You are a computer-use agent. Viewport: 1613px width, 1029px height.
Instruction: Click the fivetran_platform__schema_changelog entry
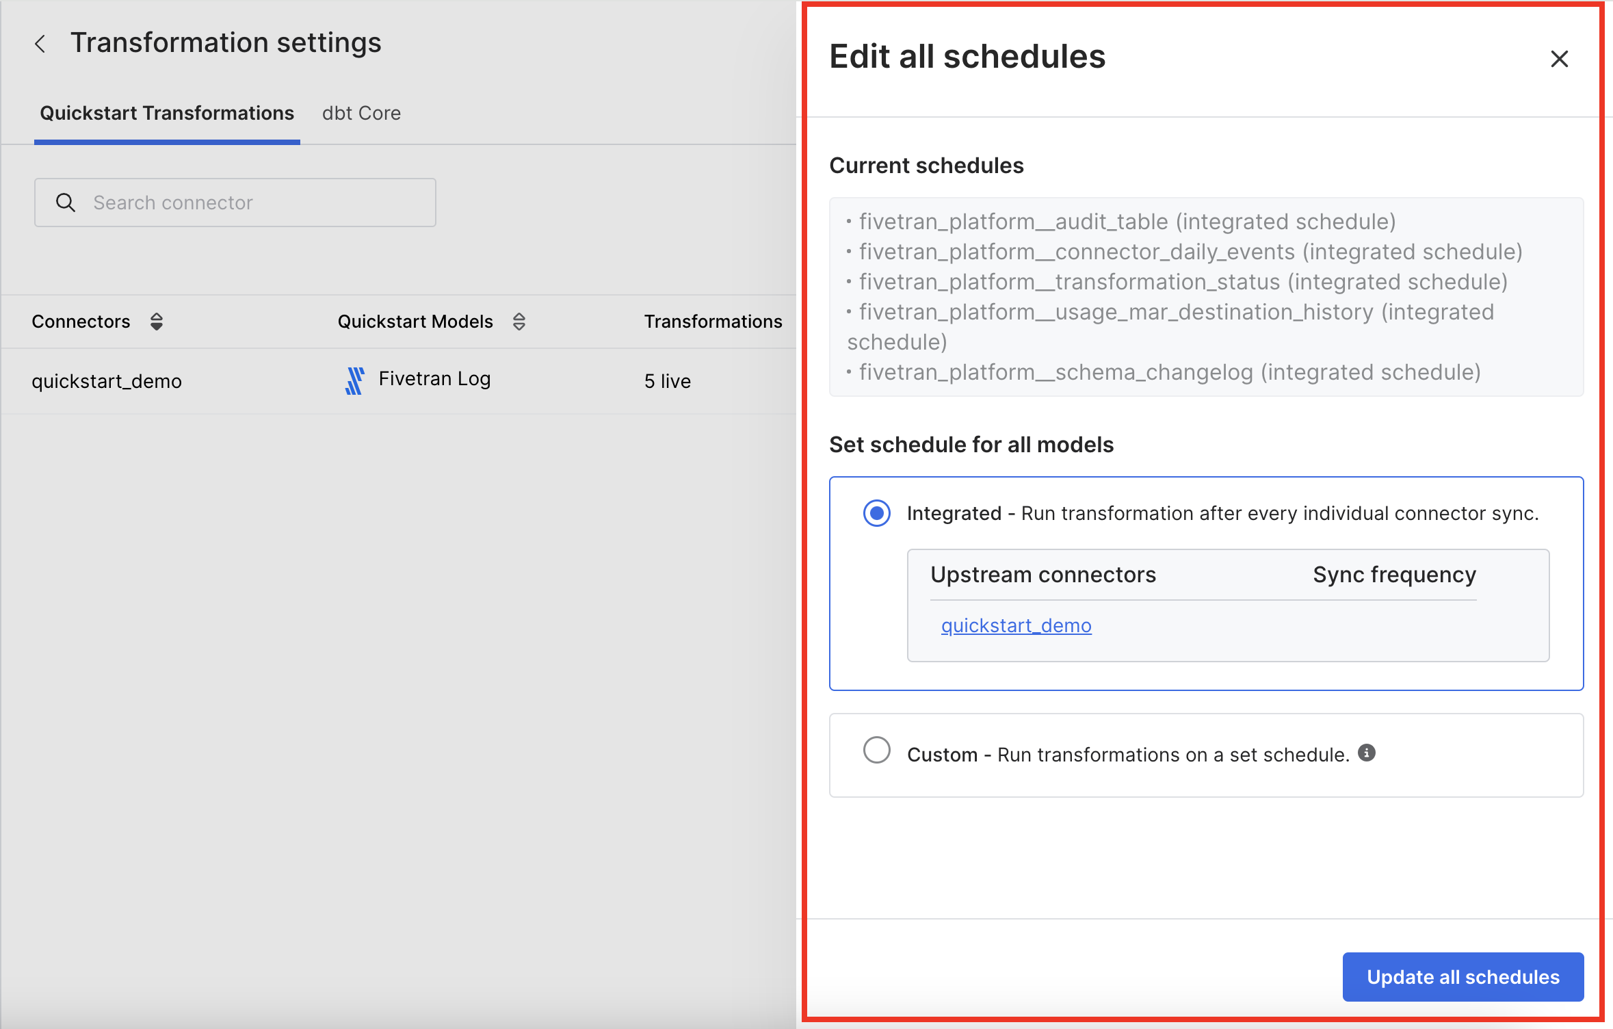[1163, 372]
